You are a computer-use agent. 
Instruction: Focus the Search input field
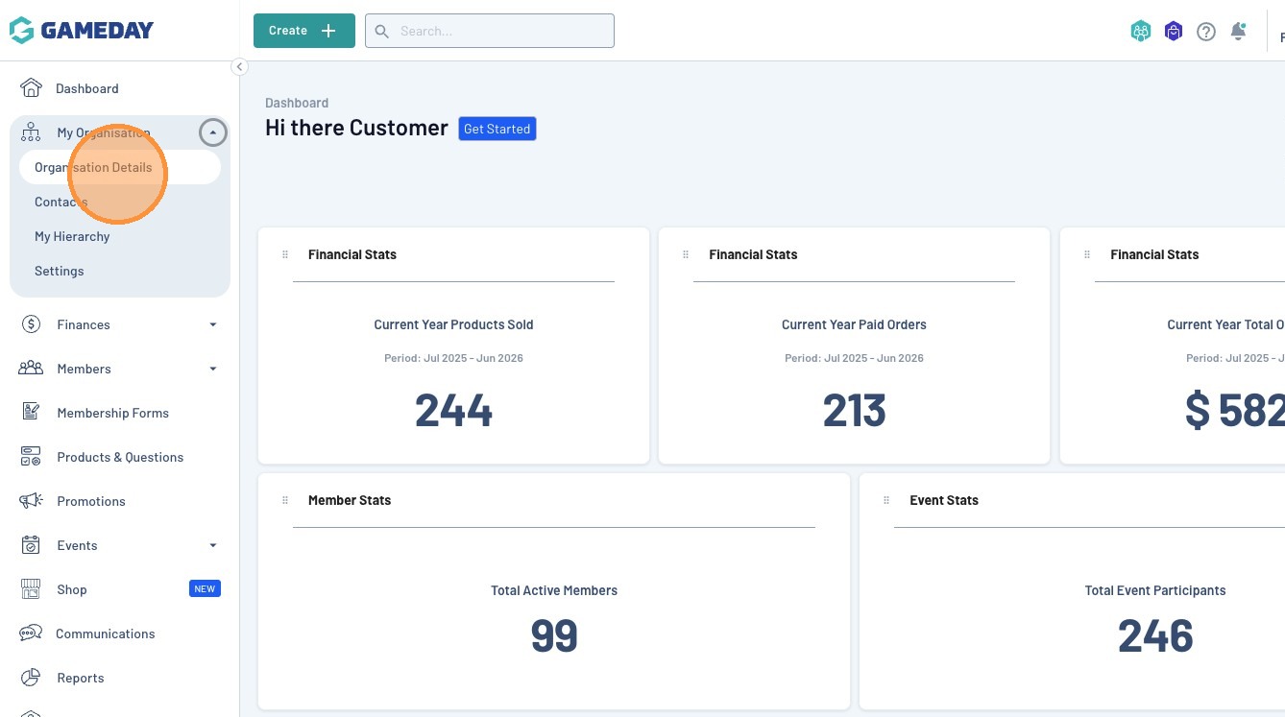[490, 31]
